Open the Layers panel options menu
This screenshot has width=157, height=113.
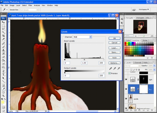[x=155, y=63]
